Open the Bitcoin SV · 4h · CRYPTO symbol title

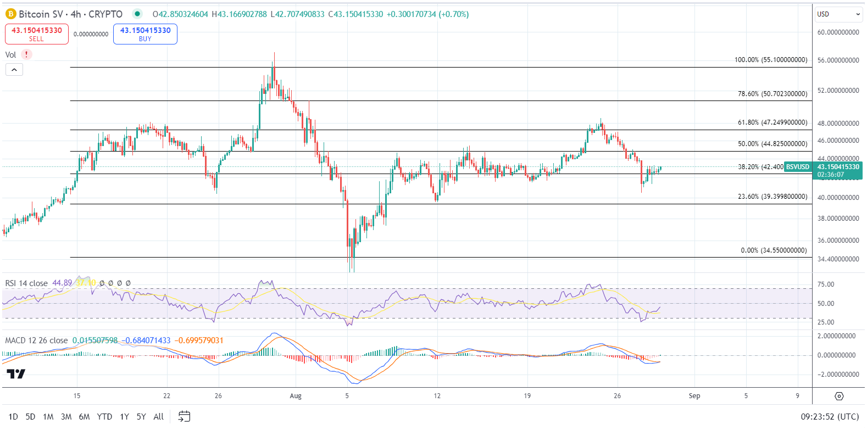pyautogui.click(x=71, y=14)
